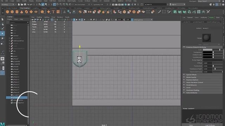Create a polygon cylinder from the shelf
This screenshot has width=225, height=126.
pos(17,12)
